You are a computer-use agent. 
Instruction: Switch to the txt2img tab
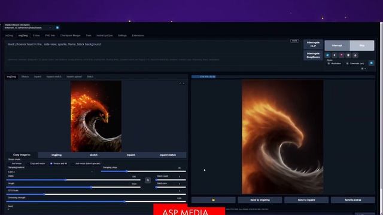click(x=10, y=36)
